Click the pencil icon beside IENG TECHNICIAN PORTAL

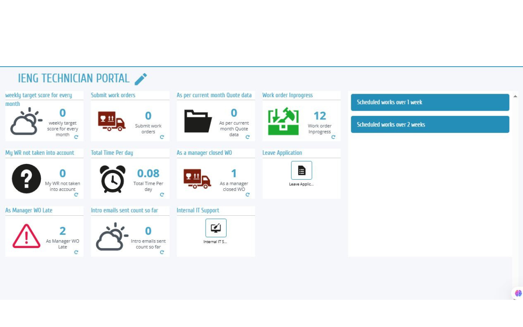click(140, 78)
